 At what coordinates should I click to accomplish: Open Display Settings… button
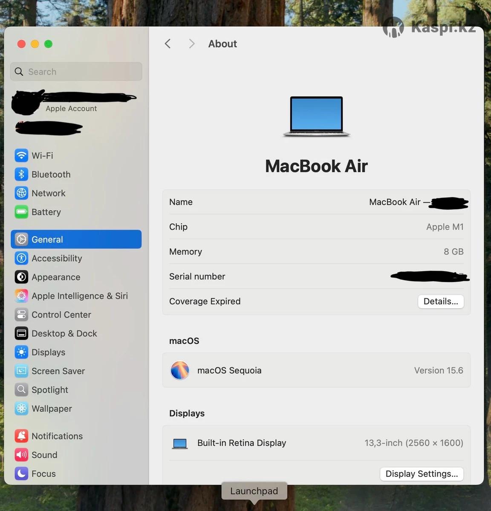coord(422,474)
